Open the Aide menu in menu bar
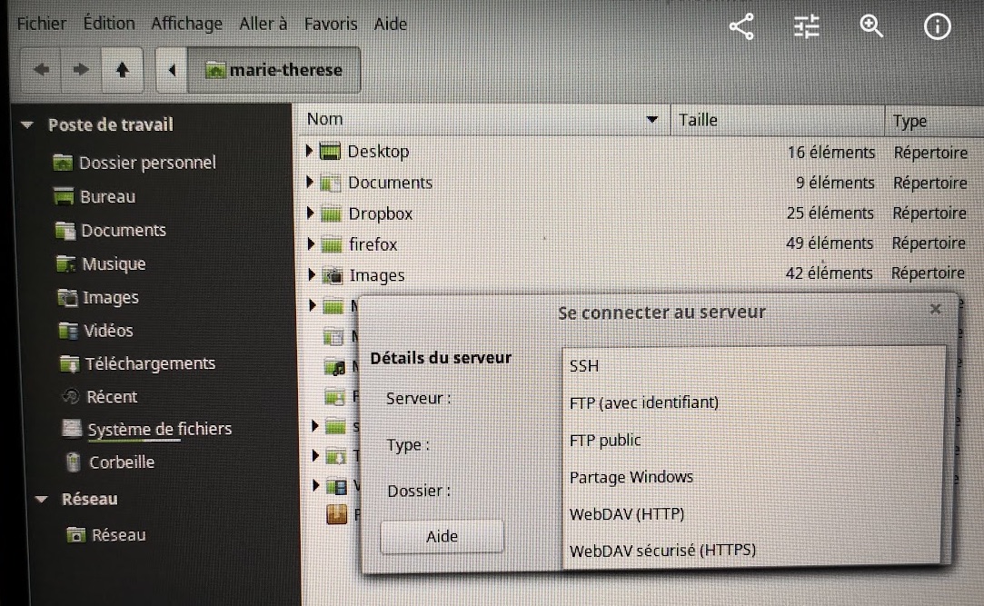The image size is (984, 606). [391, 24]
